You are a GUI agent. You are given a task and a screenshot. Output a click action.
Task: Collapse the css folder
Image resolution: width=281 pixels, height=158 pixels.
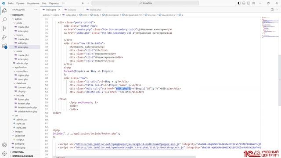(17, 115)
